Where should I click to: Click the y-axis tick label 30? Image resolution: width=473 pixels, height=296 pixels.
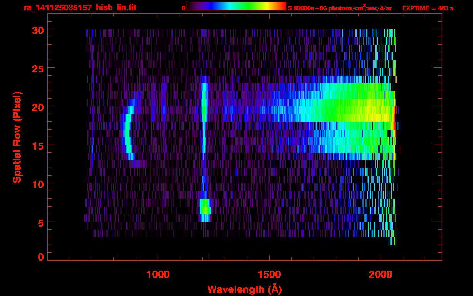[37, 30]
